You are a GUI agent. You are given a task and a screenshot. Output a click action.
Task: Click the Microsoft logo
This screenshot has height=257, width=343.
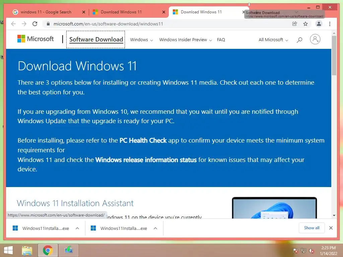click(36, 39)
